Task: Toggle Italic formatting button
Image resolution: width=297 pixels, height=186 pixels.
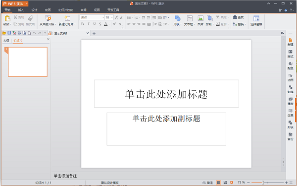Action: pyautogui.click(x=88, y=24)
